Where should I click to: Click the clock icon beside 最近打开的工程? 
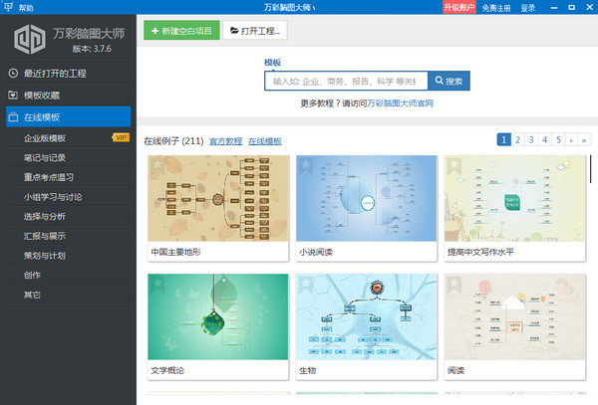13,73
